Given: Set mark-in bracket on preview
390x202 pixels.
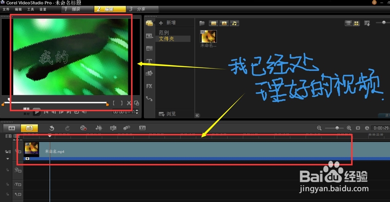Looking at the screenshot, I should 114,103.
